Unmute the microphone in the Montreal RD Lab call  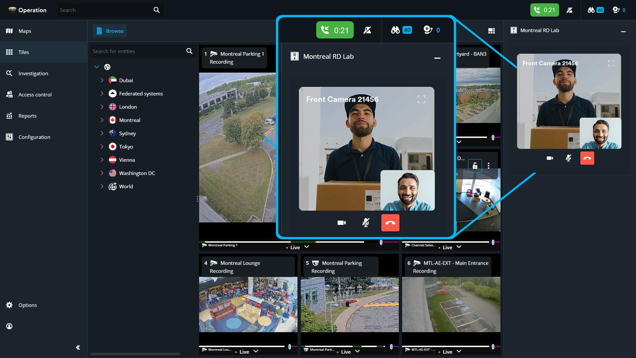366,223
